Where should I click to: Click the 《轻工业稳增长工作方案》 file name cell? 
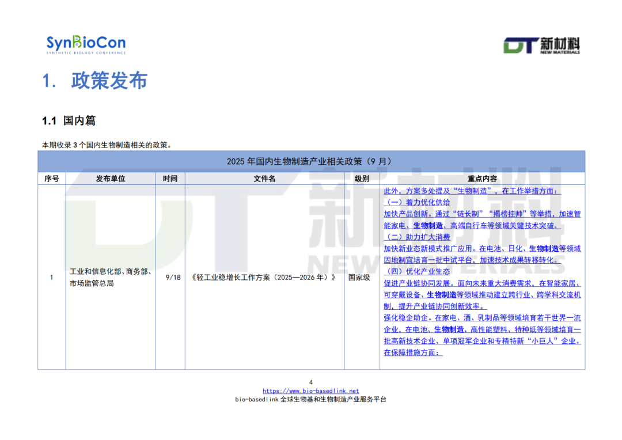[264, 278]
